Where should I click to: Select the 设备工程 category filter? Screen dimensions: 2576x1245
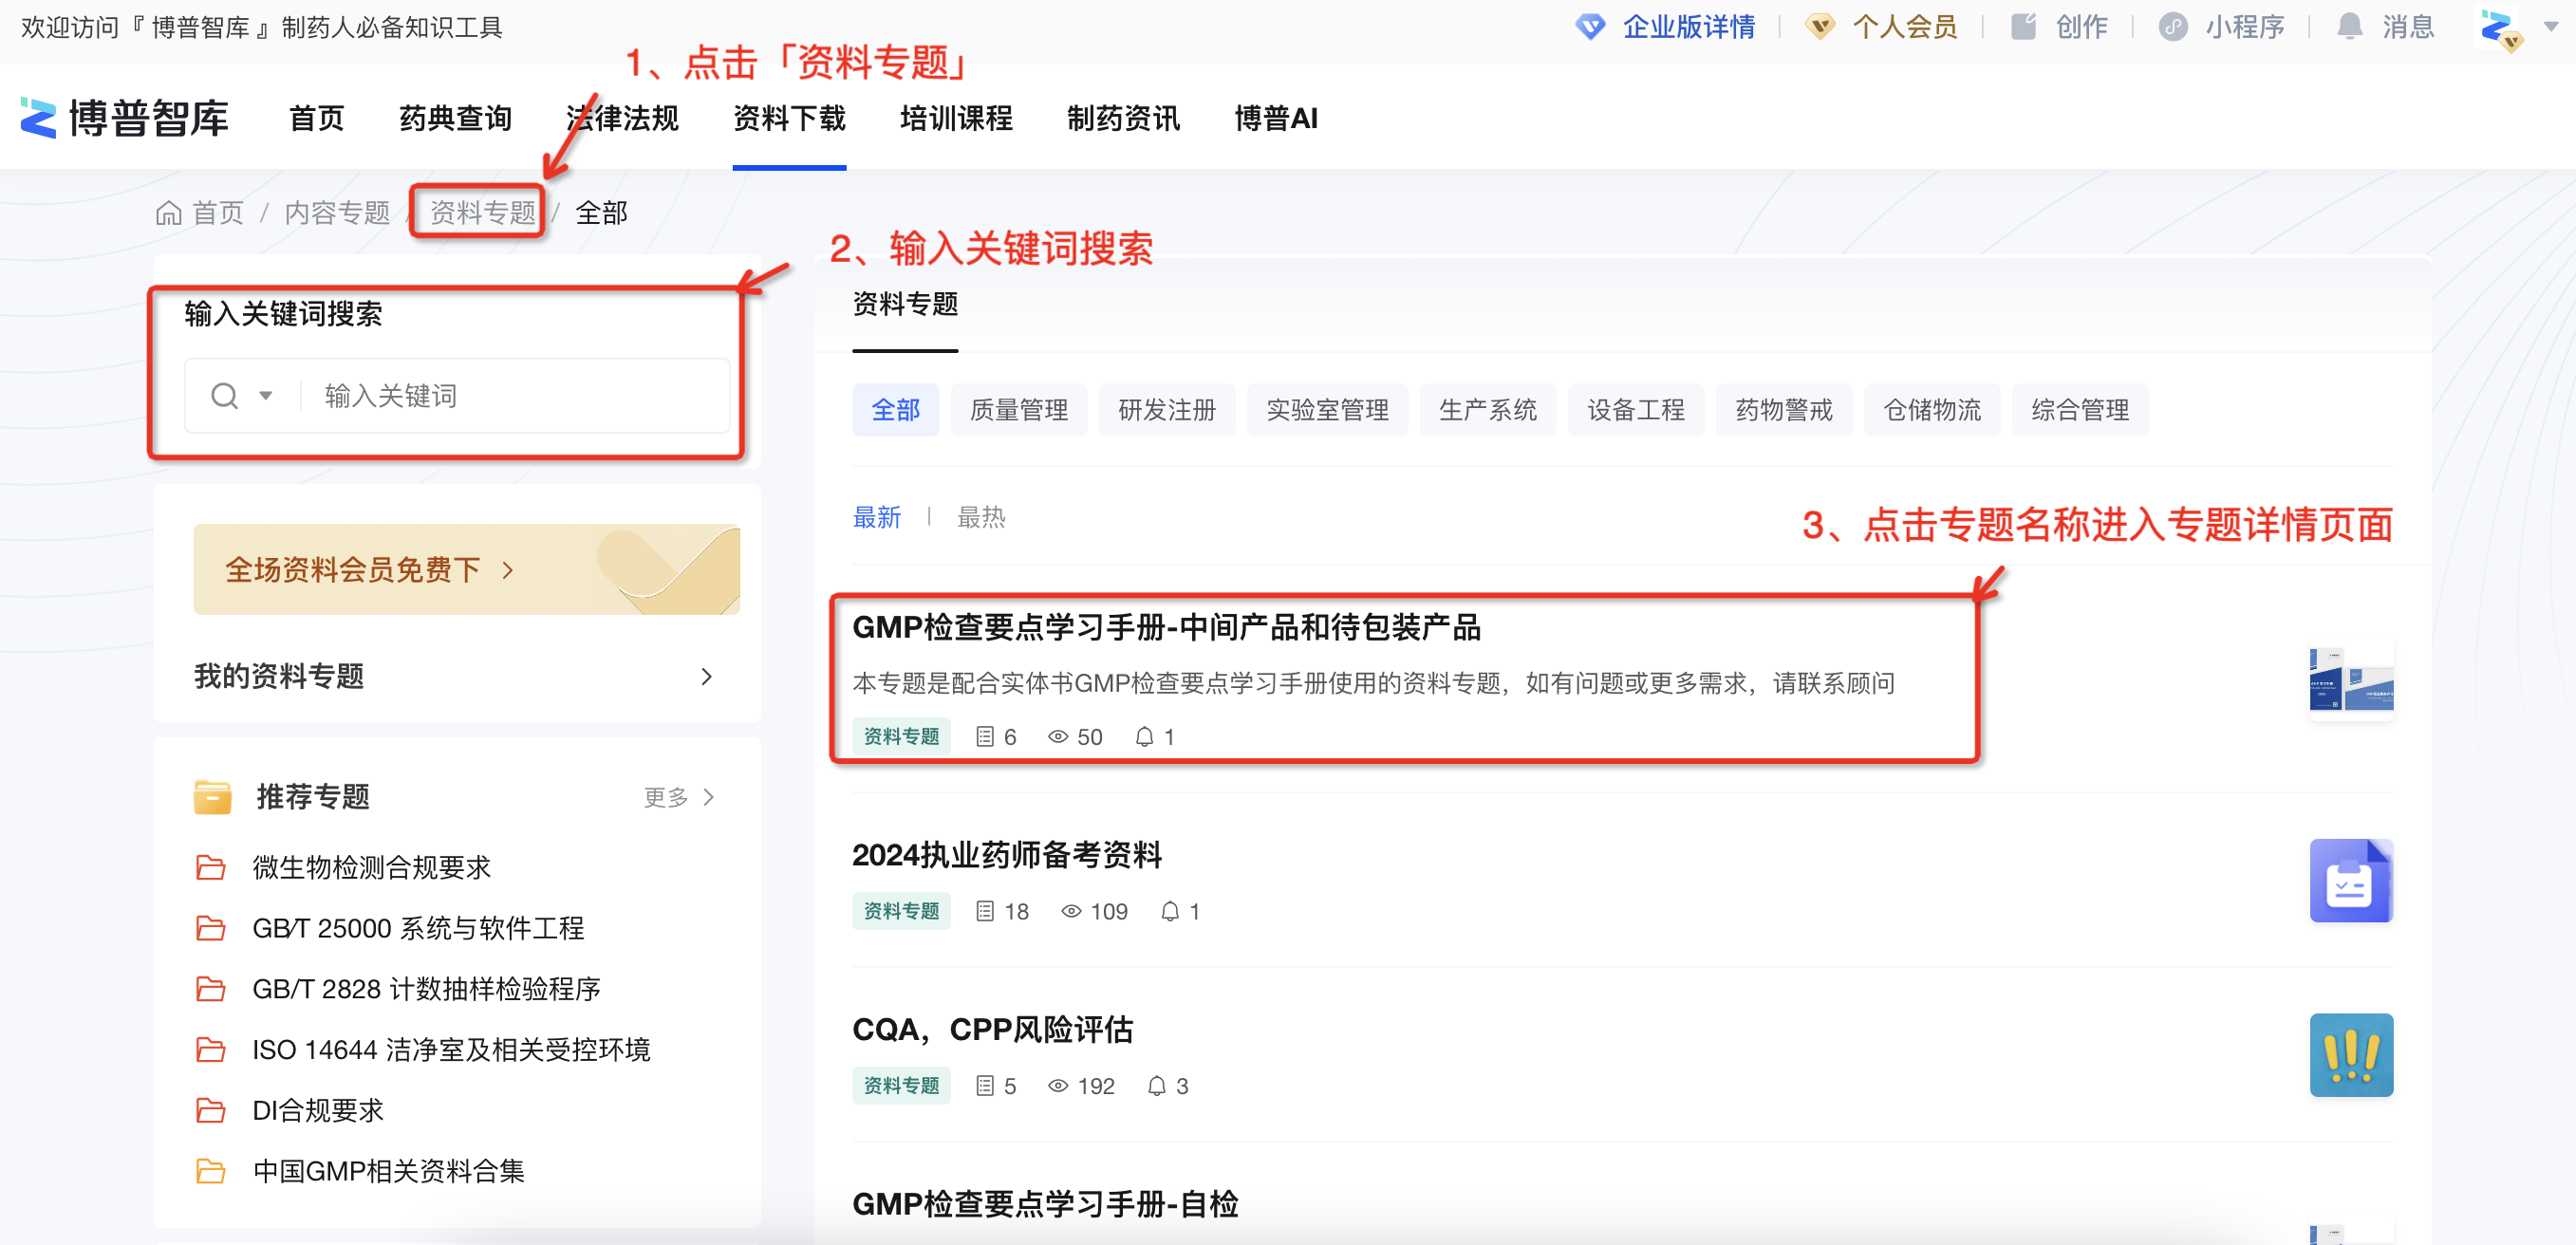click(x=1636, y=411)
